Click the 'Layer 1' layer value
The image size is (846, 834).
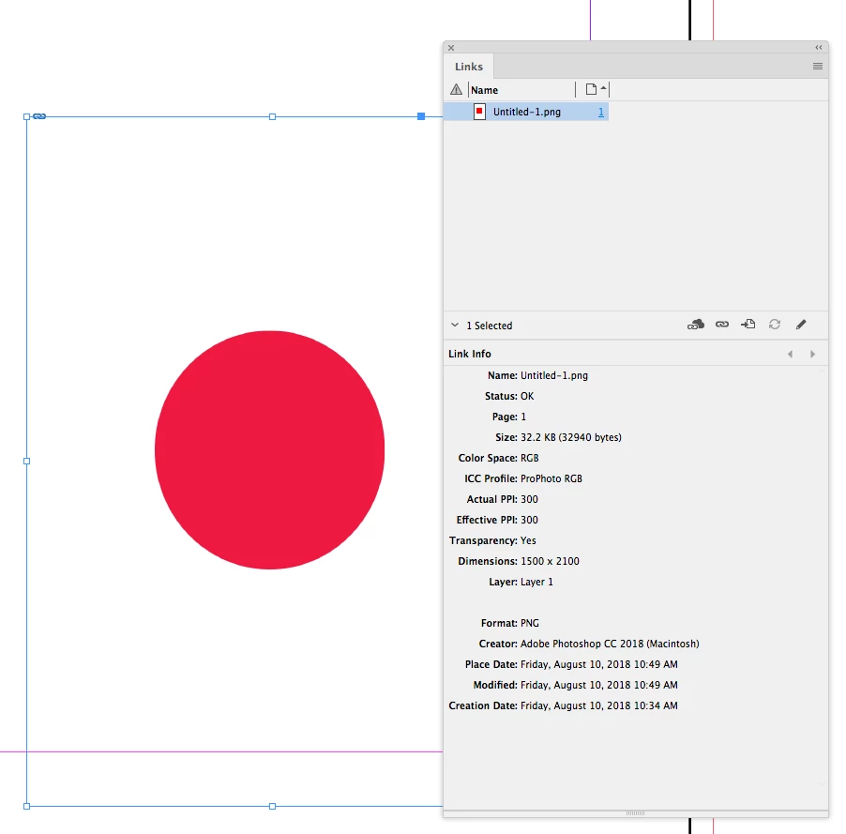pos(536,582)
